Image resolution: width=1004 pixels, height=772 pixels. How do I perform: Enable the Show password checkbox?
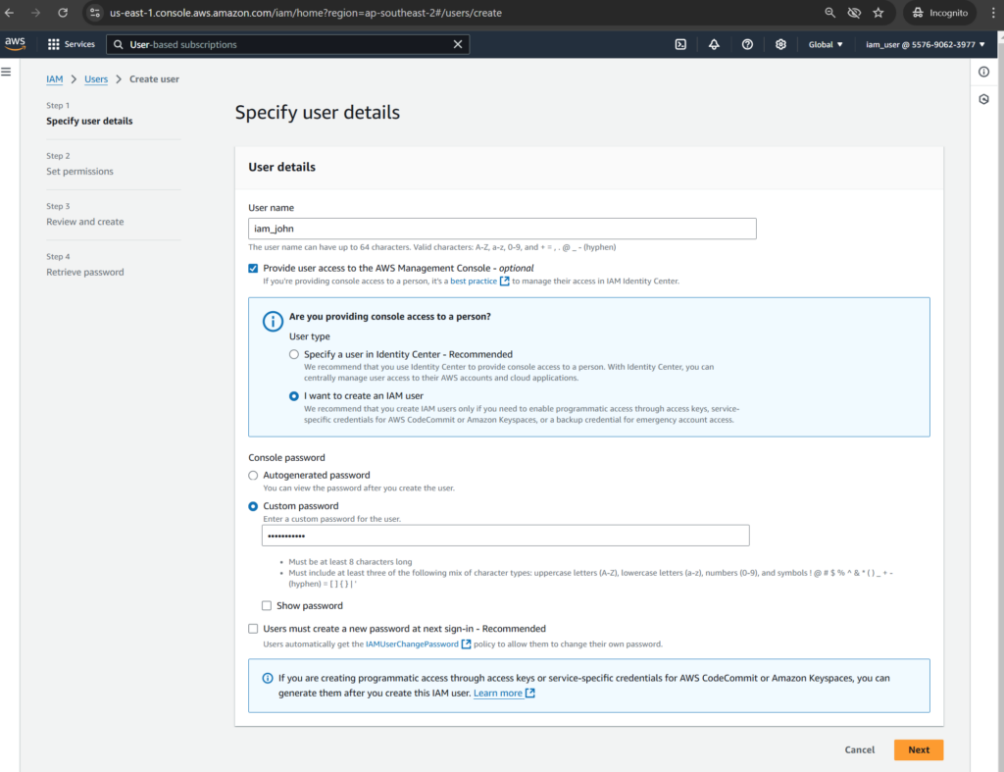point(267,606)
